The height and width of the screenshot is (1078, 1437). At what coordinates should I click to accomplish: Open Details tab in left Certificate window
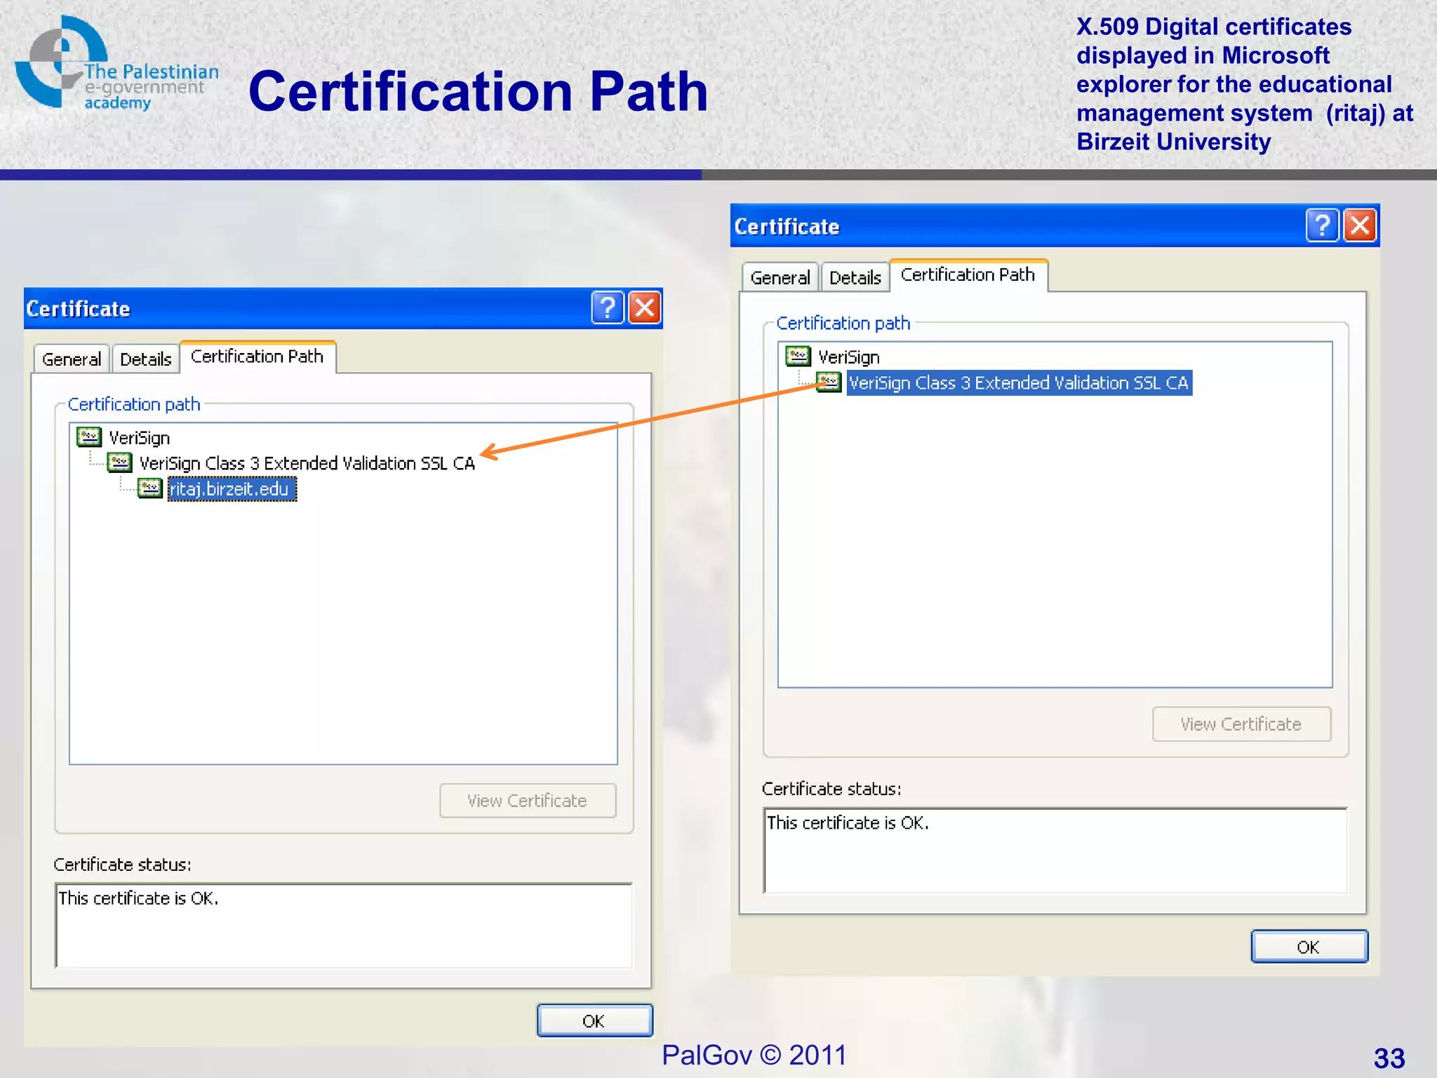point(146,359)
